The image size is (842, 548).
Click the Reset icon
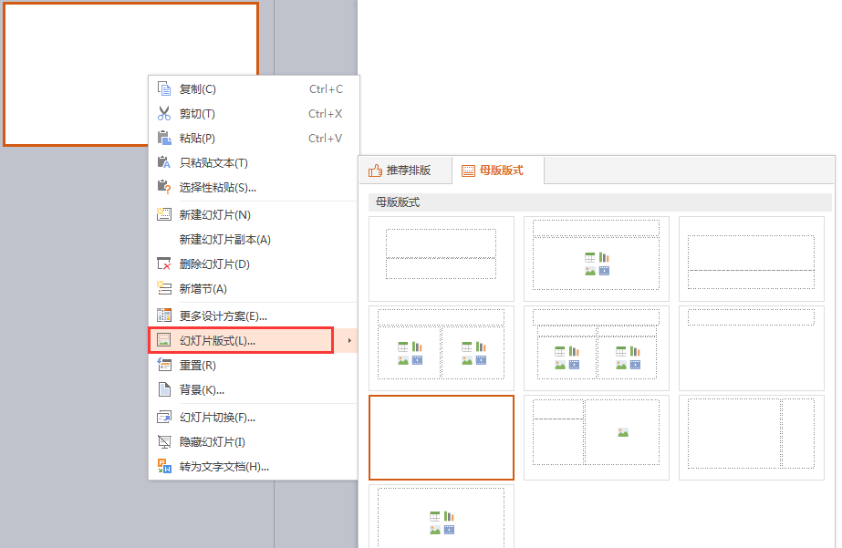[164, 365]
